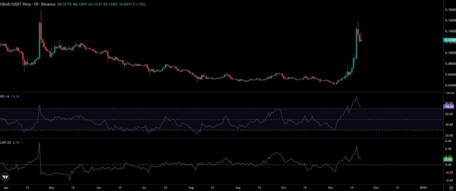
Task: Click the purple 74.36 RSI axis label
Action: (449, 107)
